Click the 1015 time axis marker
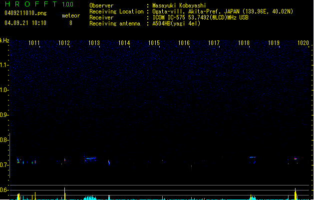 [x=154, y=43]
